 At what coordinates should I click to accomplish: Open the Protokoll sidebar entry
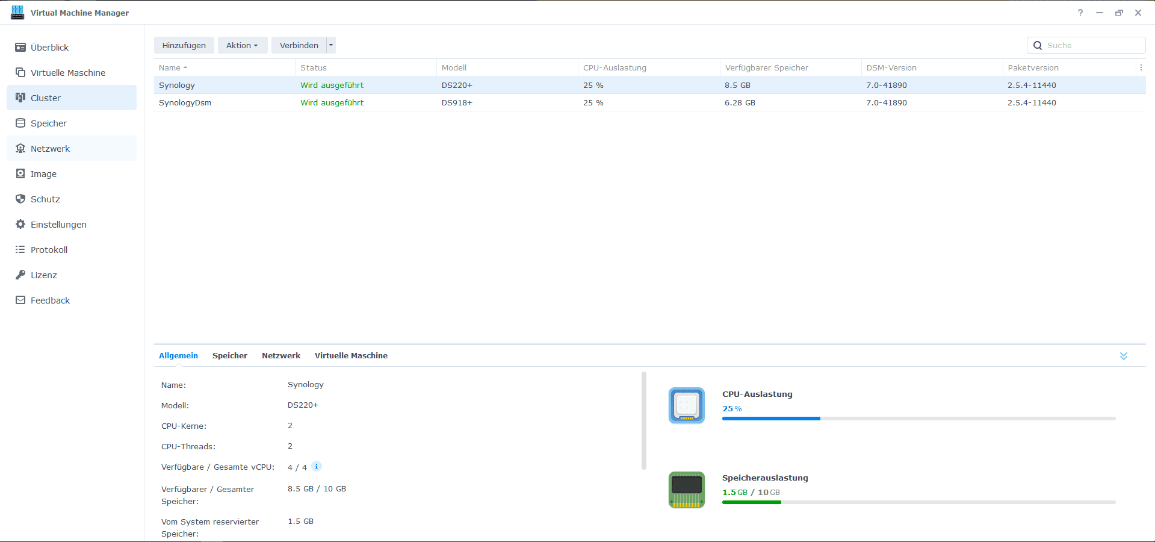point(72,249)
